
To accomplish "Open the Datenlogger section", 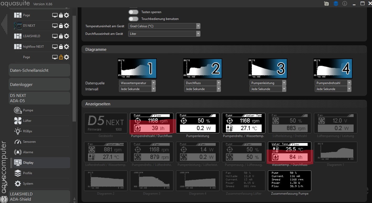I will point(39,85).
